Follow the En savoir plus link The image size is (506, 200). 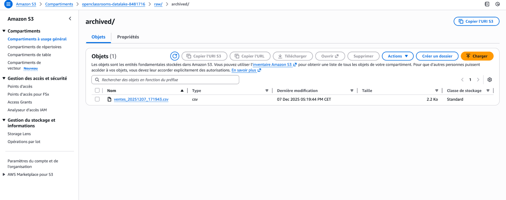[x=244, y=70]
